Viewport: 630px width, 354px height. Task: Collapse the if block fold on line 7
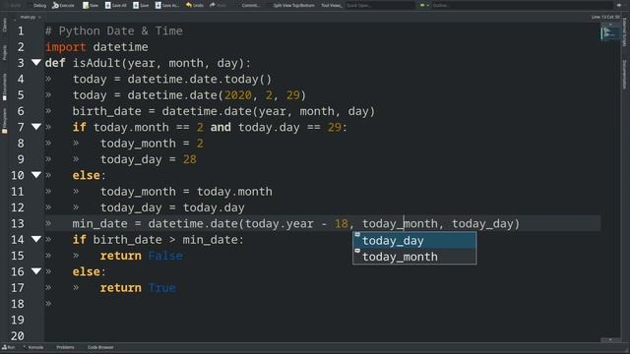click(x=36, y=127)
